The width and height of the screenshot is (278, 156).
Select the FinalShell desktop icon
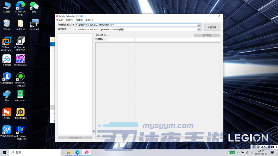coord(34,24)
